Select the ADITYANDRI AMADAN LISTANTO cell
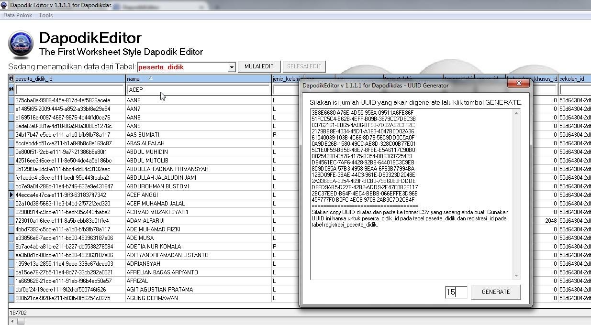 tap(199, 255)
